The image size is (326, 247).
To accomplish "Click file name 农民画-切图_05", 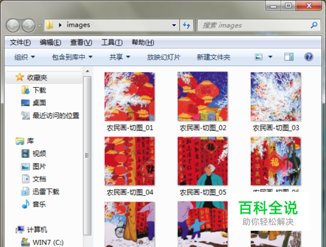I will click(x=203, y=192).
